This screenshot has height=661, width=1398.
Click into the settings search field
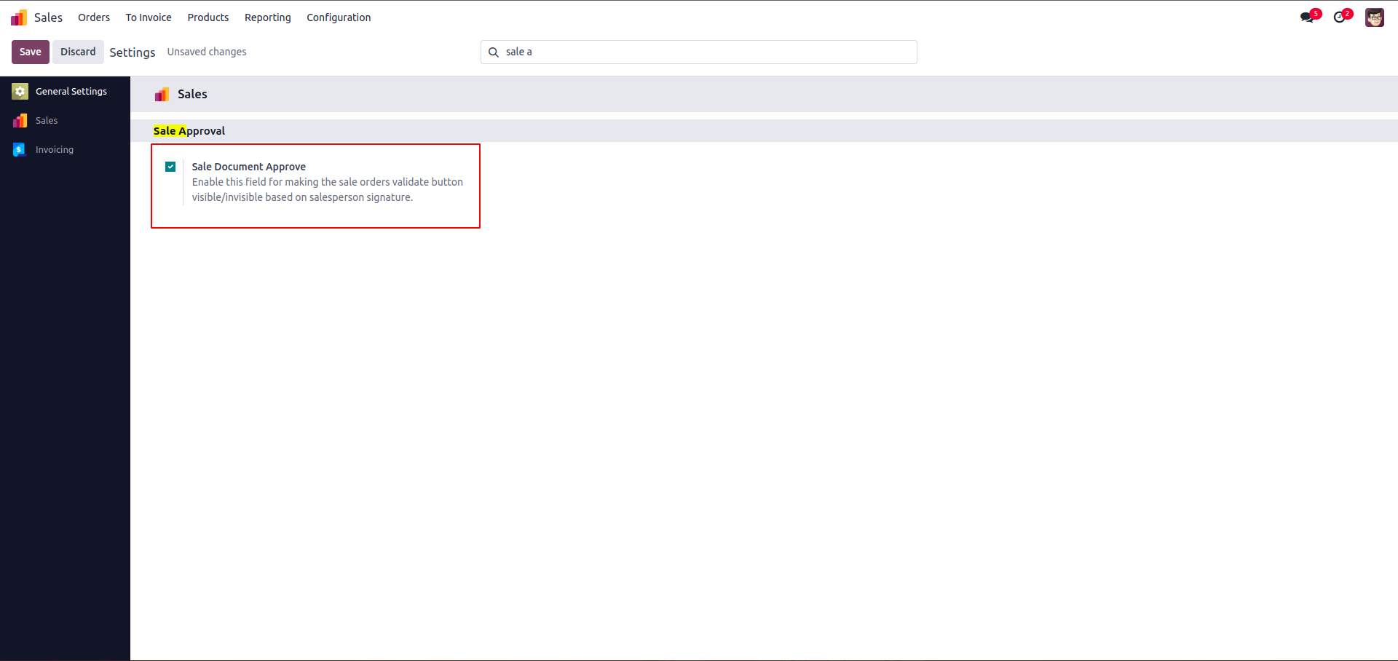[699, 52]
